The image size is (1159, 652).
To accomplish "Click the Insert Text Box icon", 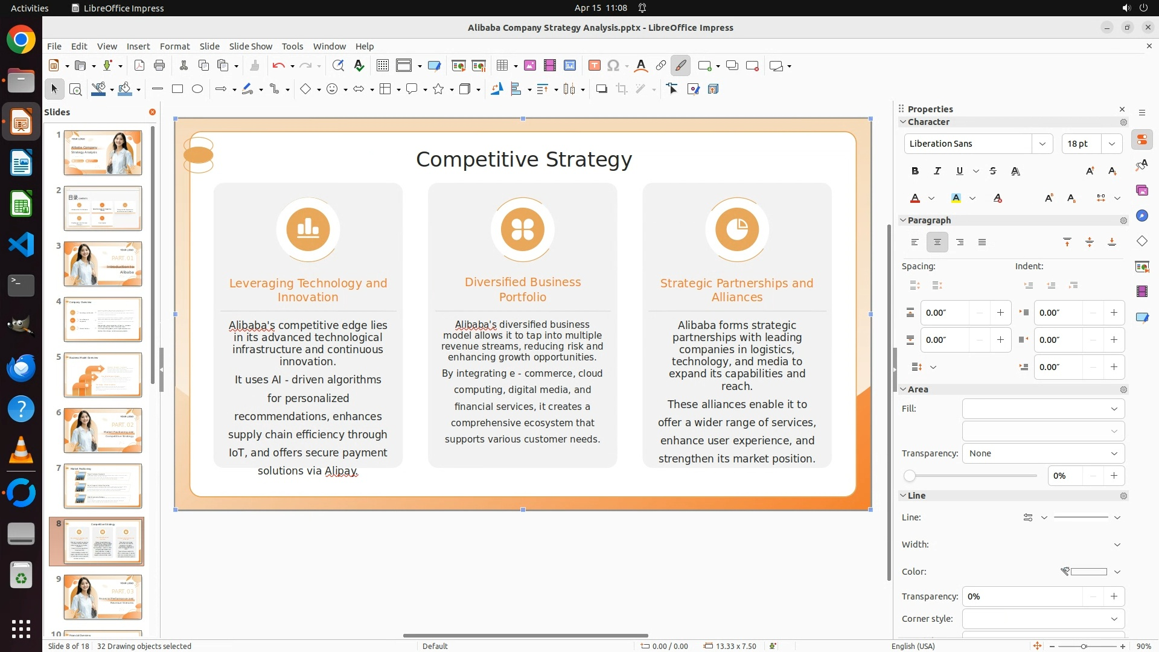I will click(594, 66).
